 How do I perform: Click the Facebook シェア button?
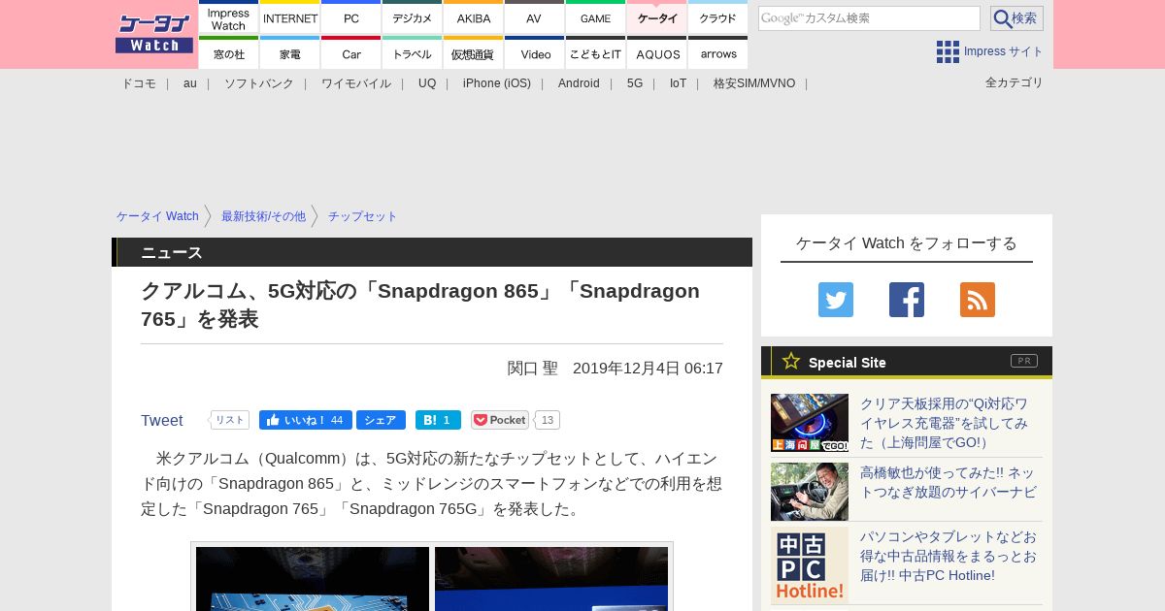click(381, 420)
